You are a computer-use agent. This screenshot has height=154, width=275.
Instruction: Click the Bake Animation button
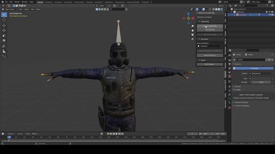pos(210,55)
